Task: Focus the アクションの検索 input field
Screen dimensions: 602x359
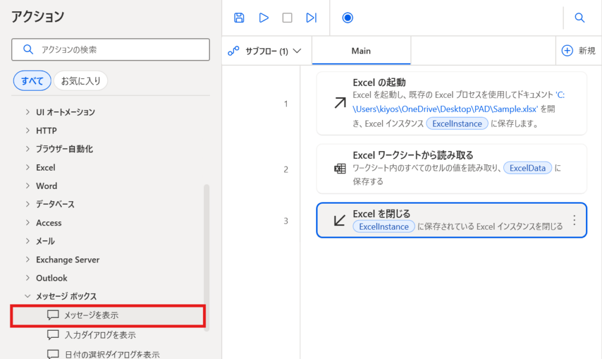Action: point(111,49)
